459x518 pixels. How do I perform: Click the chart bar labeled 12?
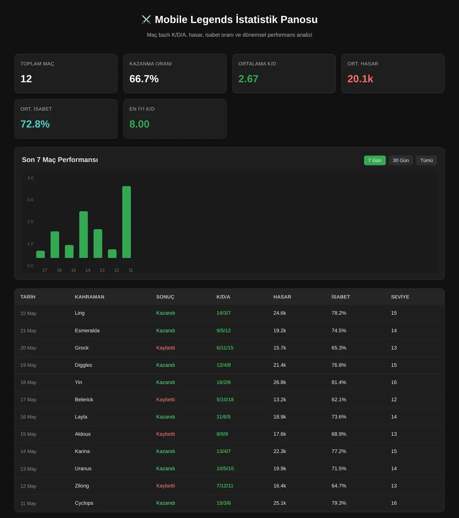(112, 254)
